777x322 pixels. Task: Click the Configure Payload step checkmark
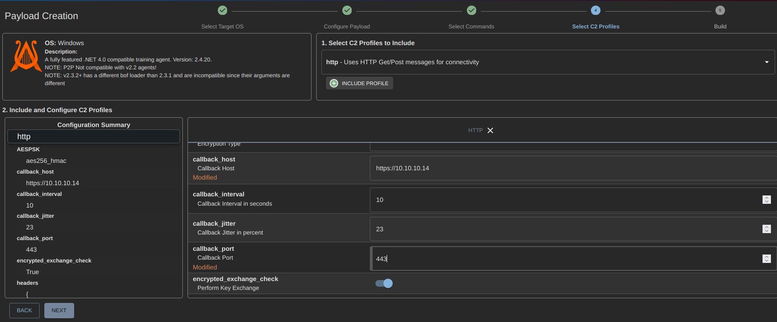pos(347,10)
